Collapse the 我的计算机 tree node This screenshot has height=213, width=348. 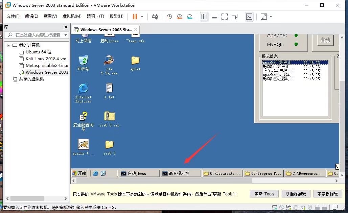click(x=9, y=46)
